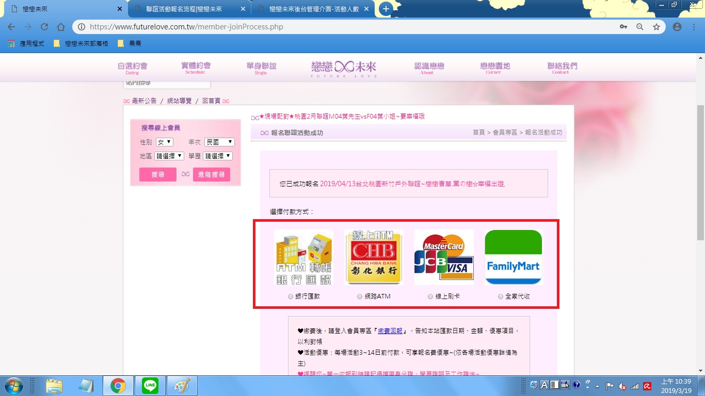Click the 進階搜尋 button

pyautogui.click(x=212, y=175)
